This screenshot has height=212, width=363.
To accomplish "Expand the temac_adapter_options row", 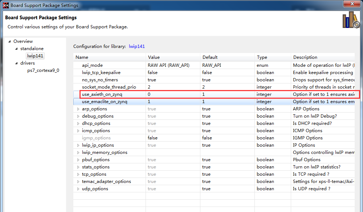I will click(78, 182).
